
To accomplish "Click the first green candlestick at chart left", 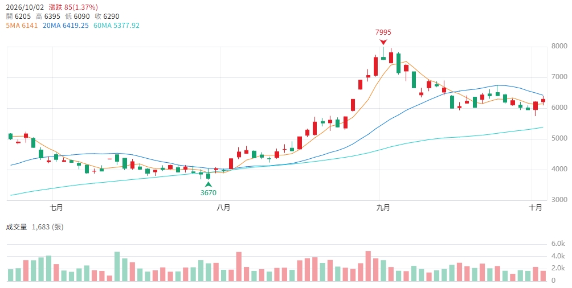I will click(10, 137).
